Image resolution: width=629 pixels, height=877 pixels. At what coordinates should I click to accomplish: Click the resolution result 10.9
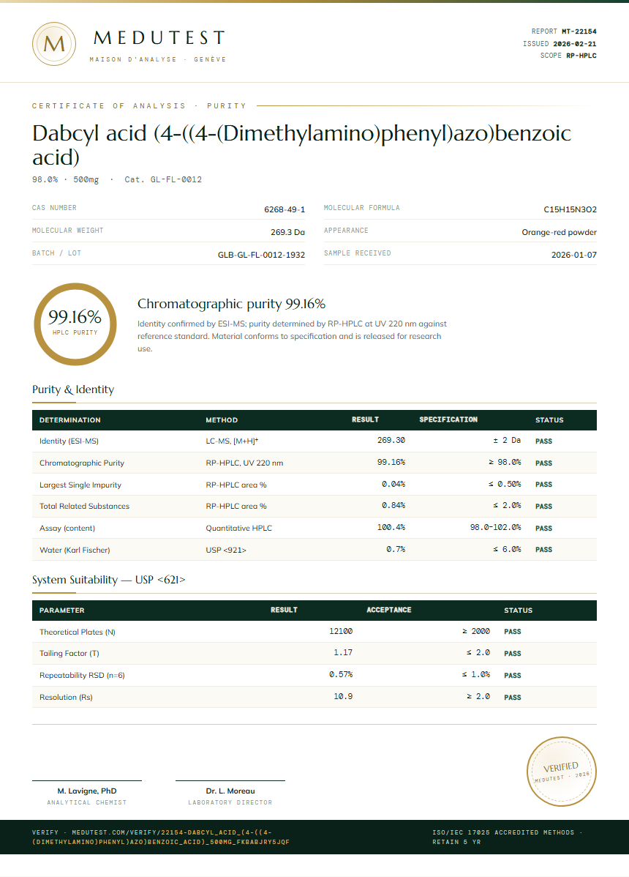tap(343, 696)
